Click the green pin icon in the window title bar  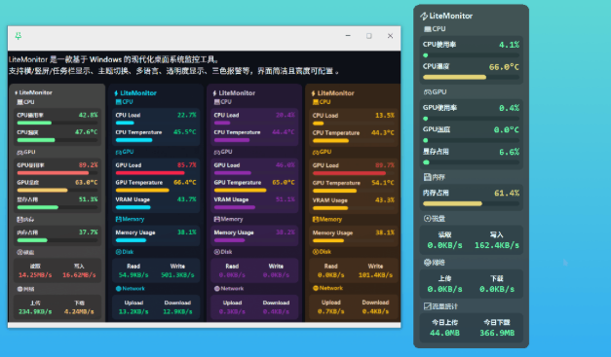tap(18, 36)
